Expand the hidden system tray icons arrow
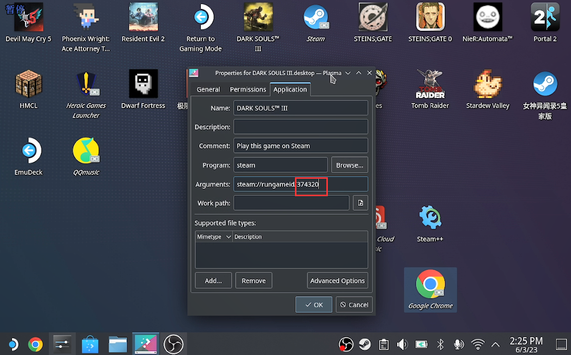 (x=495, y=344)
